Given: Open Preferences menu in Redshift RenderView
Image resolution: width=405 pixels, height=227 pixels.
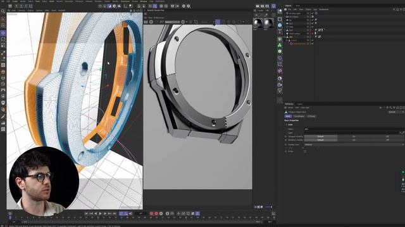Looking at the screenshot, I should coord(159,18).
